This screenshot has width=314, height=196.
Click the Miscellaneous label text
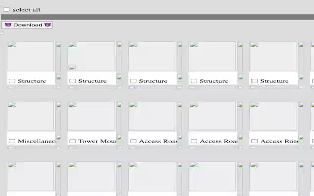pos(36,141)
